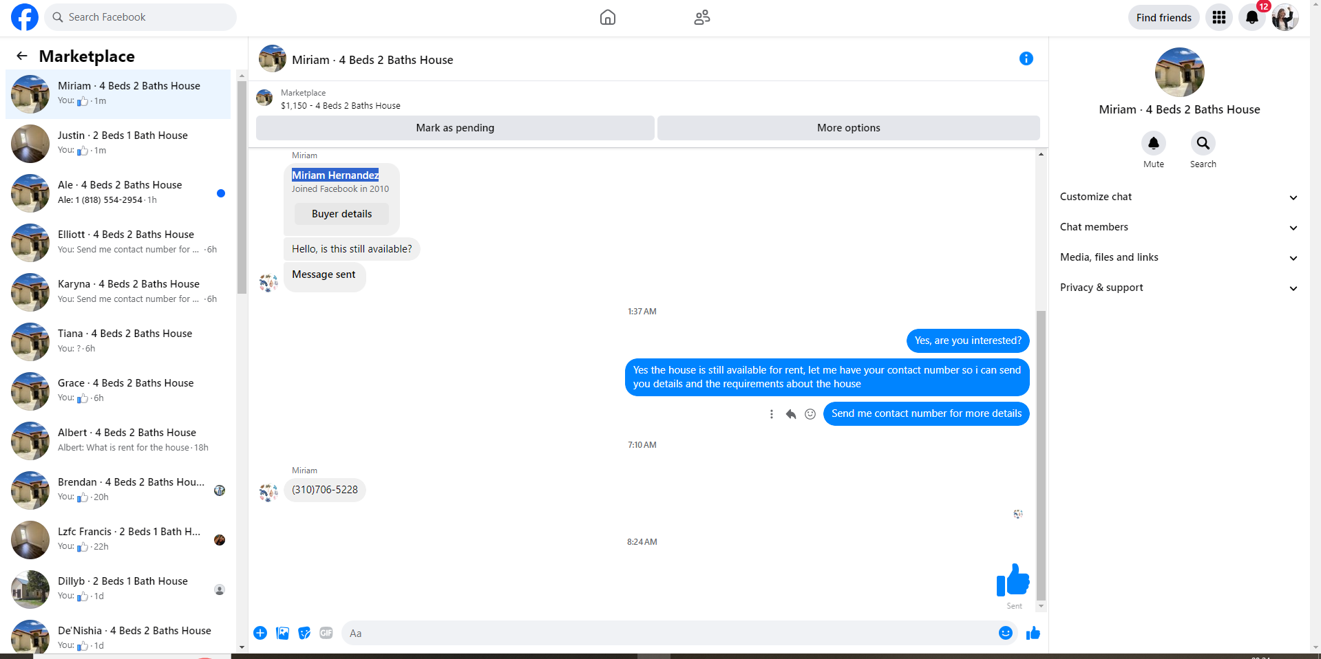Screen dimensions: 1321x659
Task: Choose a GIF icon in composer
Action: click(326, 633)
